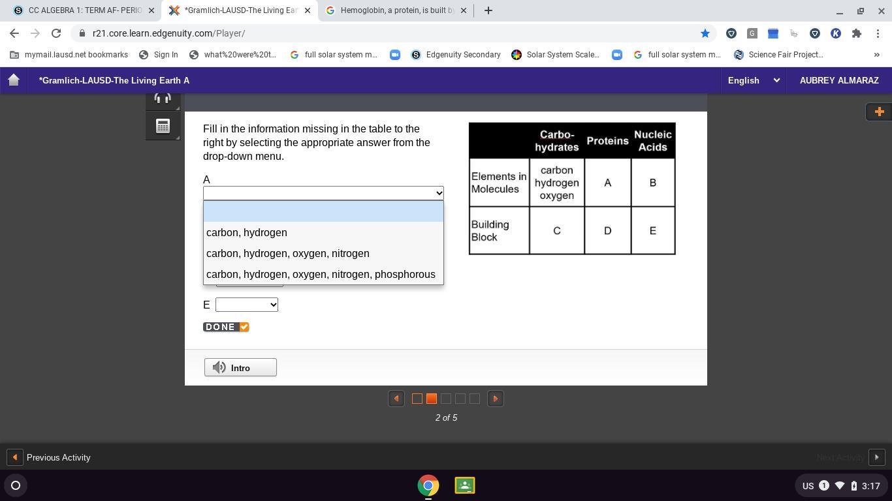Click the Edgenuity home icon

[x=14, y=80]
